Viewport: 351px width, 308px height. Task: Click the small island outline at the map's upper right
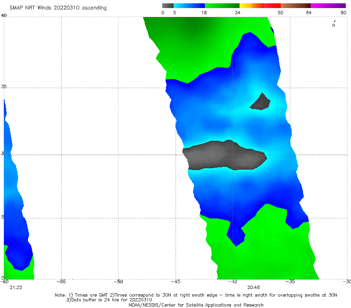(333, 24)
